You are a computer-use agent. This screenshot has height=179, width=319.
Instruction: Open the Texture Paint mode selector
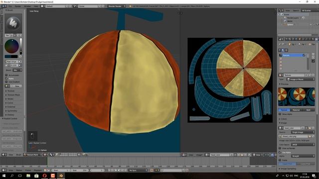(x=33, y=155)
